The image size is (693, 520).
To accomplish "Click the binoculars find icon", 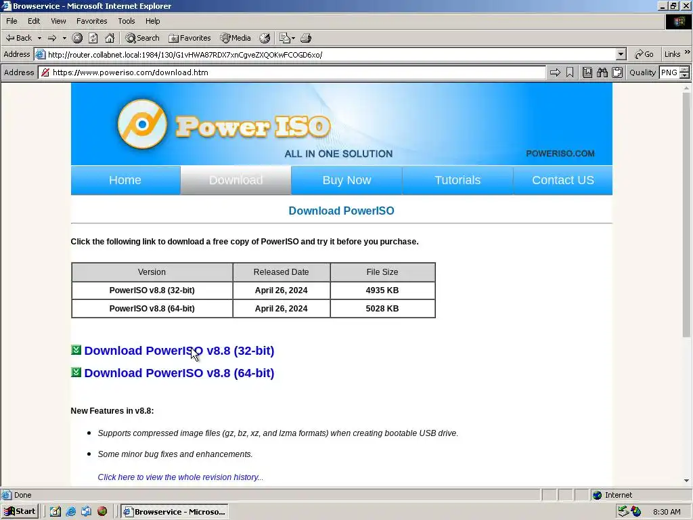I will (x=602, y=72).
